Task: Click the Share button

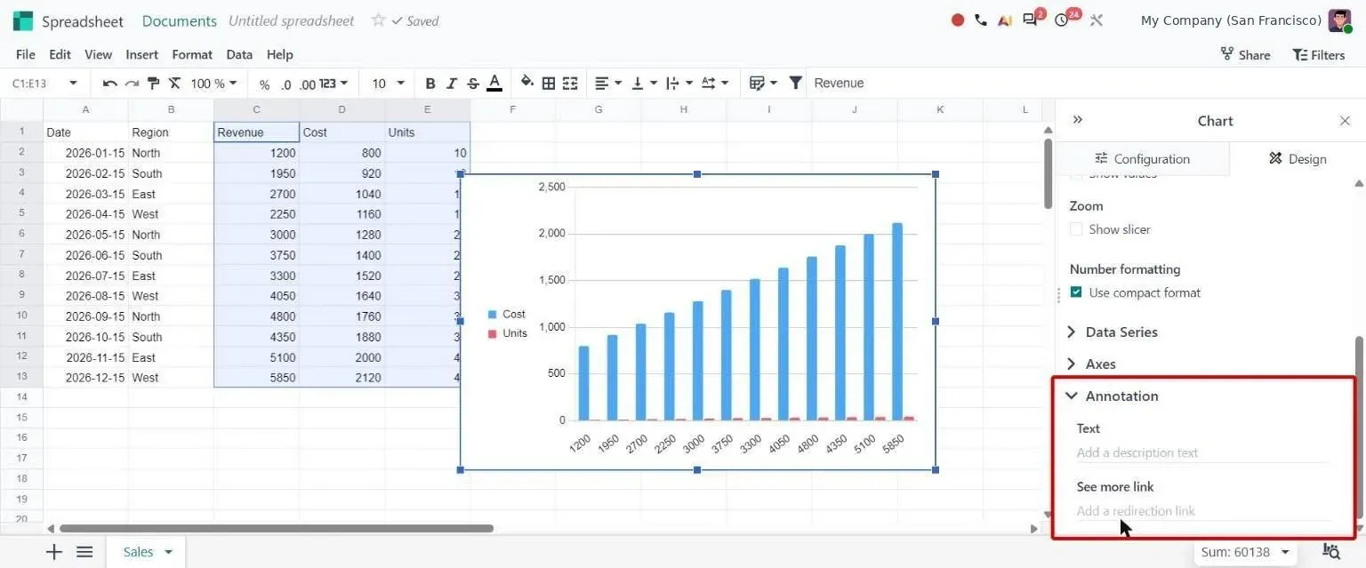Action: click(1245, 54)
